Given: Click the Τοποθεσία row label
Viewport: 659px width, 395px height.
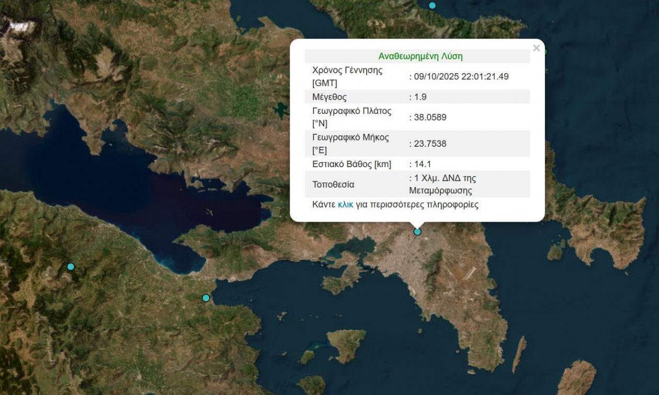Looking at the screenshot, I should [333, 184].
